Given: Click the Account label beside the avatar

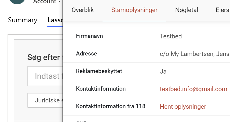Looking at the screenshot, I should point(45,2).
